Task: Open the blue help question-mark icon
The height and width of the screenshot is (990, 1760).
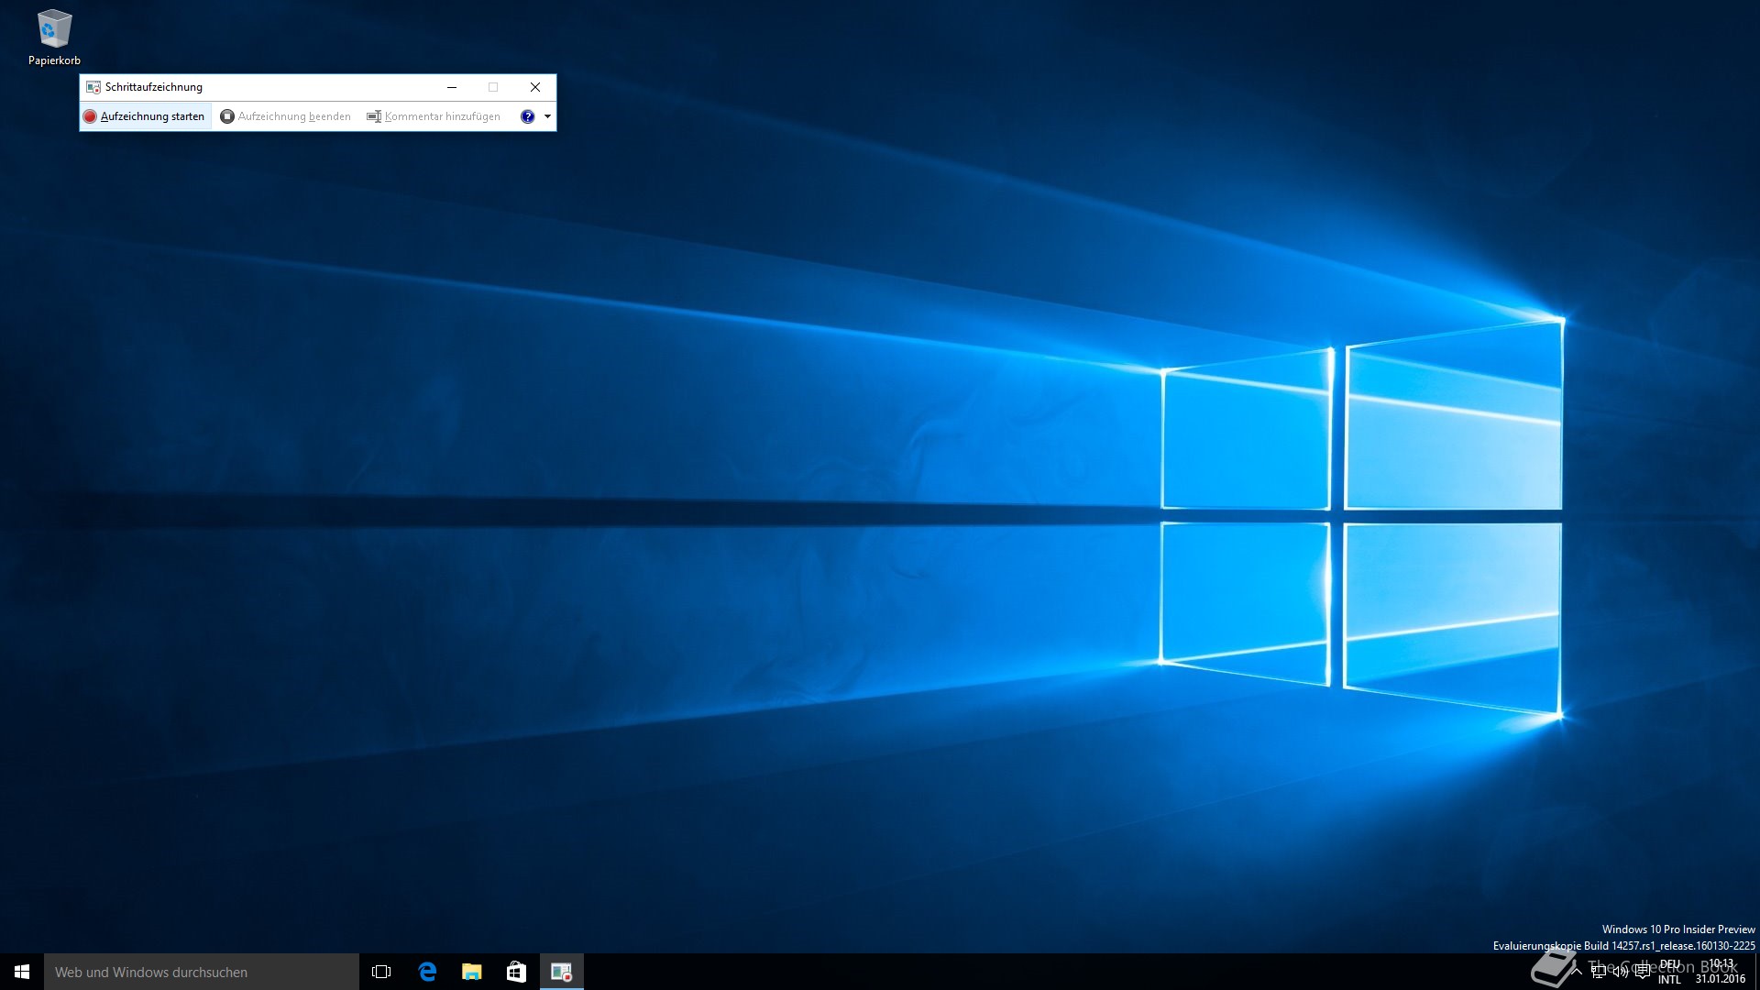Action: 527,116
